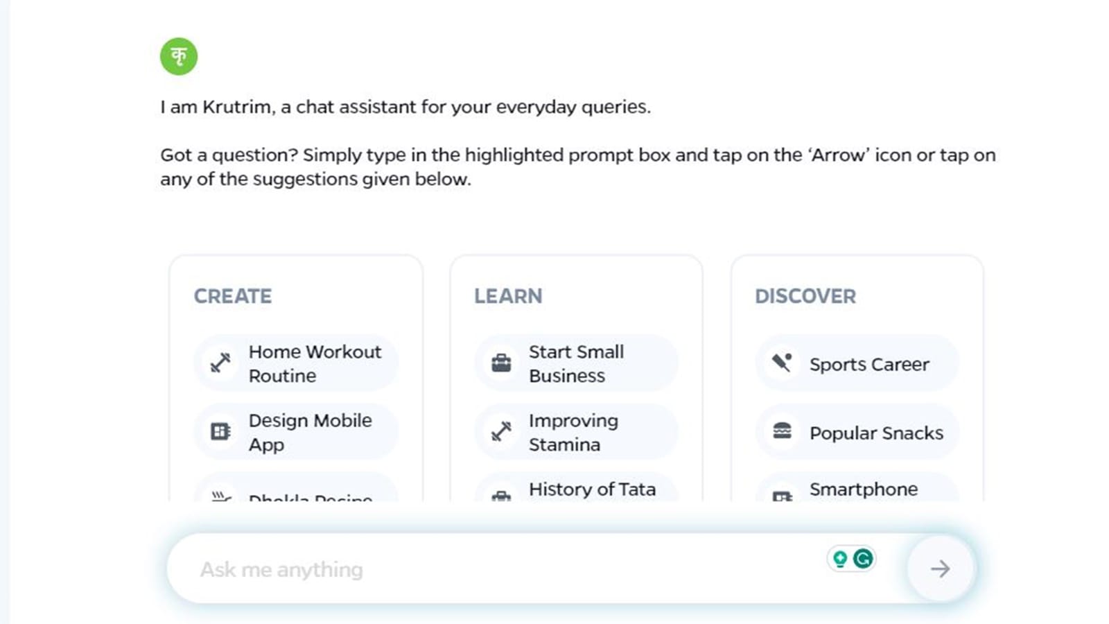This screenshot has height=624, width=1109.
Task: Click the lightbulb icon in prompt box
Action: tap(840, 559)
